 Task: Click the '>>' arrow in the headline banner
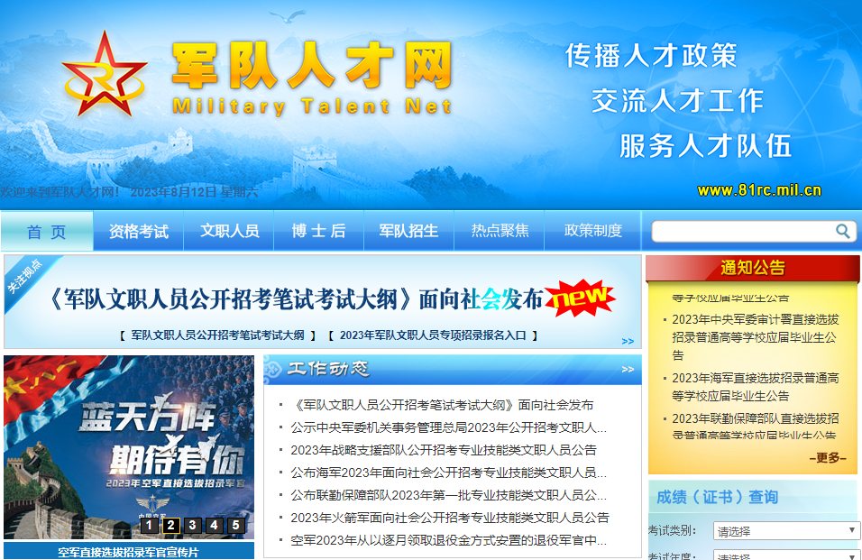pyautogui.click(x=628, y=341)
